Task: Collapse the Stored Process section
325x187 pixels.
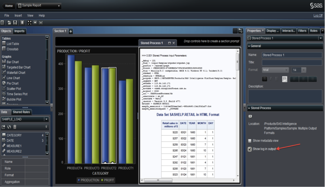Action: (x=249, y=108)
